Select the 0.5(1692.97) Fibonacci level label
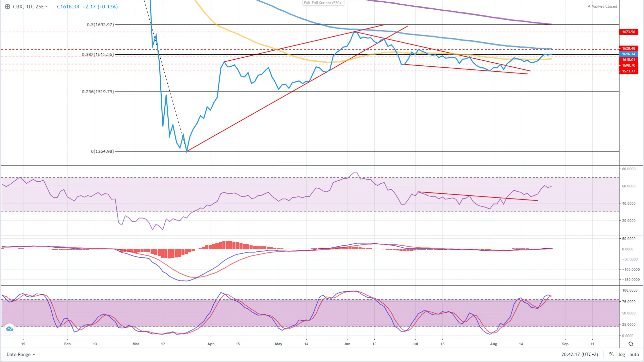Viewport: 644px width, 362px height. tap(100, 24)
